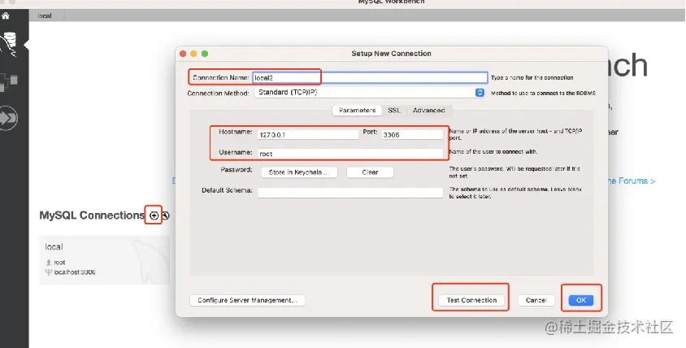Screen dimensions: 686x348
Task: Focus the Connection Name field
Action: (370, 77)
